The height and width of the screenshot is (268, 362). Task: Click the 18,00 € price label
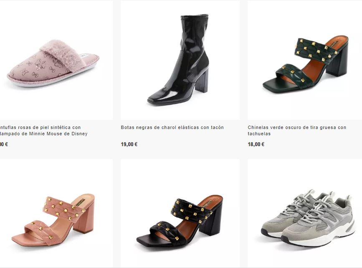256,144
